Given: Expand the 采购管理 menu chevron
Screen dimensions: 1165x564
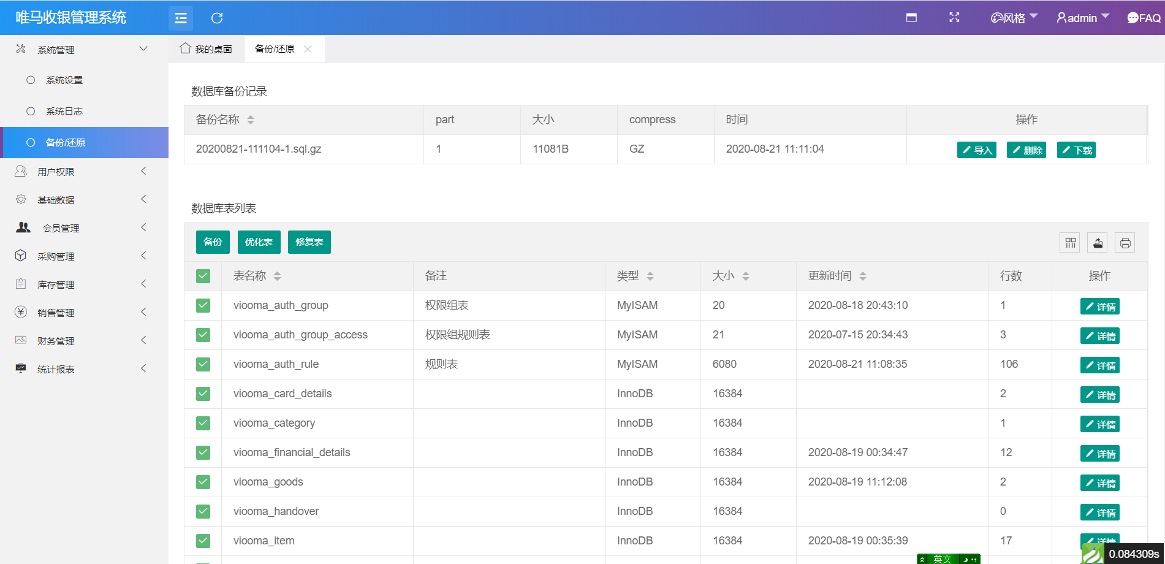Looking at the screenshot, I should pyautogui.click(x=143, y=256).
